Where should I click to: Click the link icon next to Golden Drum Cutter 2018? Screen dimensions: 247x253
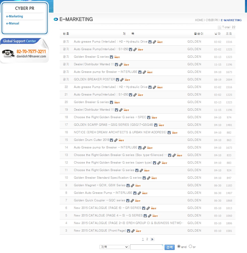pos(116,140)
